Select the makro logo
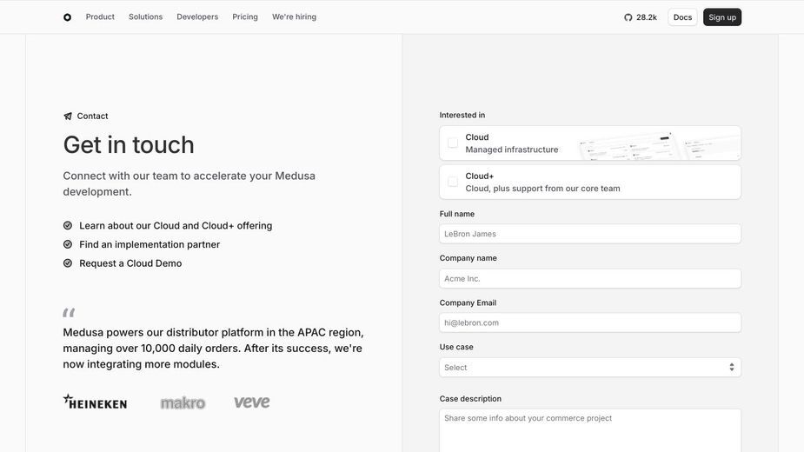The height and width of the screenshot is (452, 804). tap(183, 402)
